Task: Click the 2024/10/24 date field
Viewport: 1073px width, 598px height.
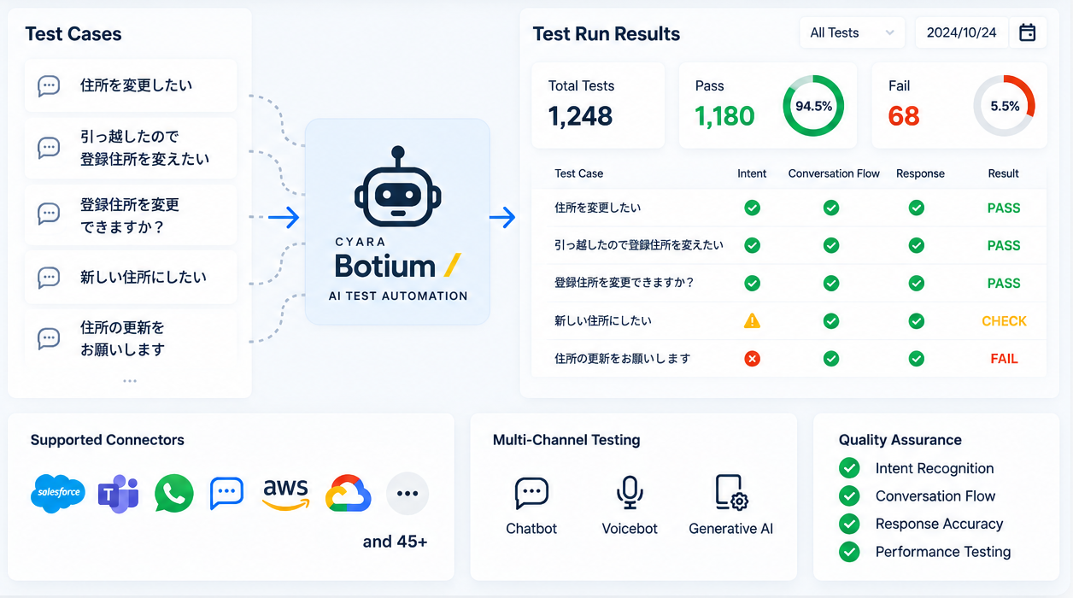Action: pos(962,32)
